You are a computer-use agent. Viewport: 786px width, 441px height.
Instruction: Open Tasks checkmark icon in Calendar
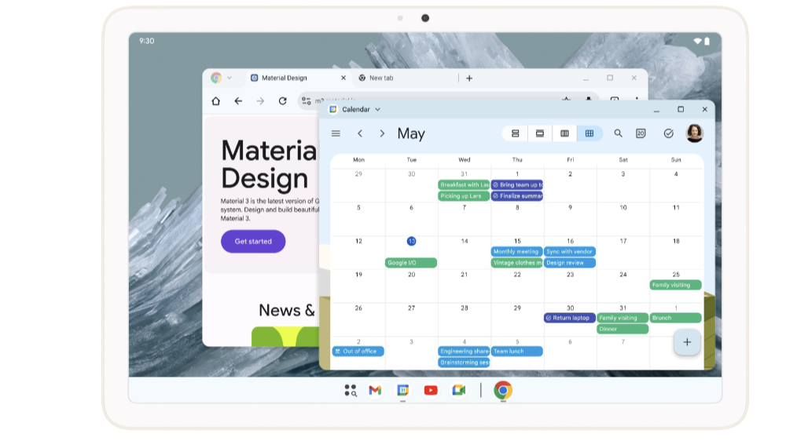[x=668, y=133]
